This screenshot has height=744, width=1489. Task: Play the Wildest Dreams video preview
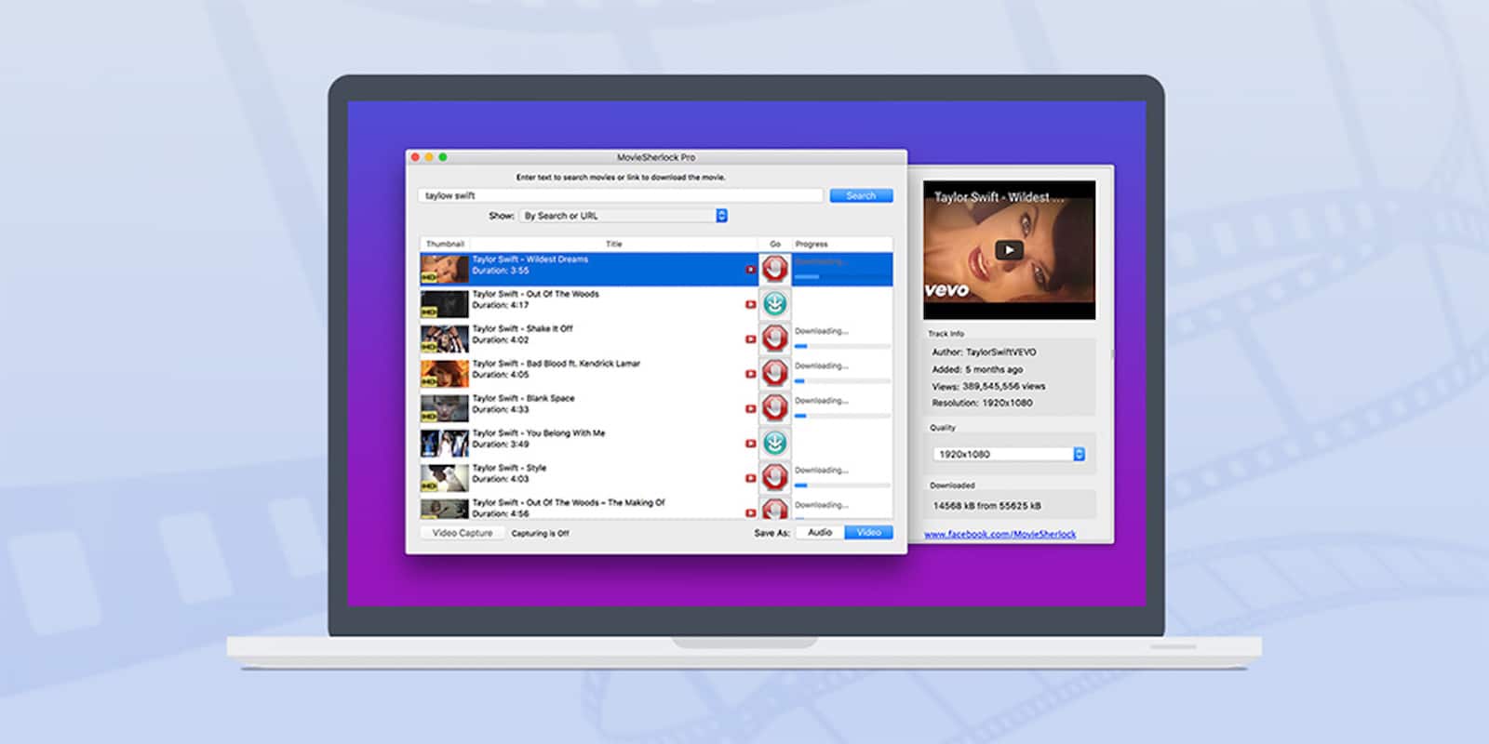pos(1009,249)
